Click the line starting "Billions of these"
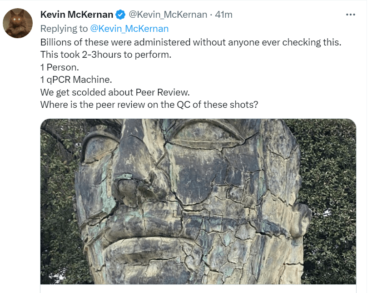Image resolution: width=377 pixels, height=293 pixels. click(190, 42)
